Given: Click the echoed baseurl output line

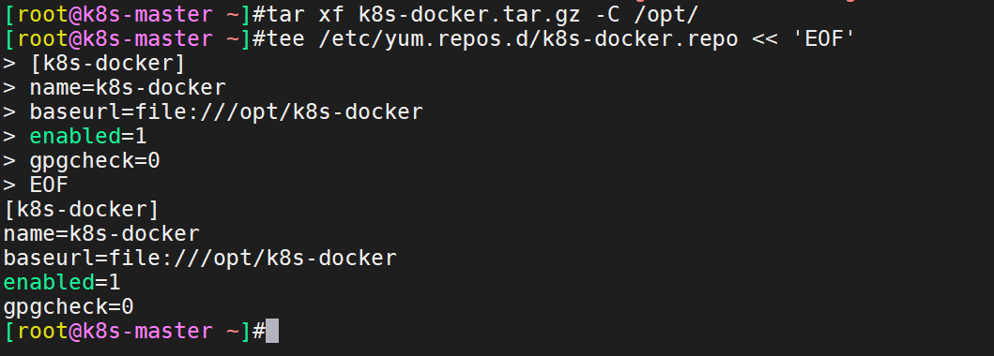Looking at the screenshot, I should tap(200, 258).
